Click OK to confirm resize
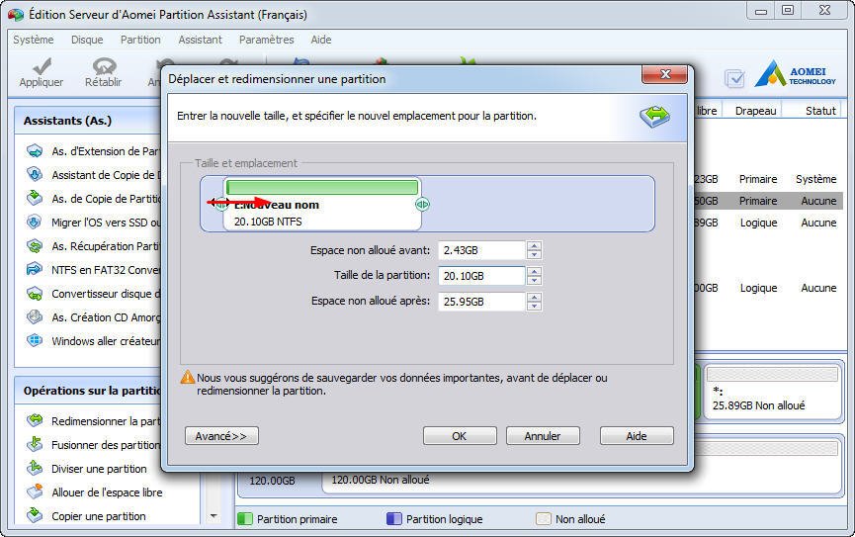 click(x=460, y=436)
